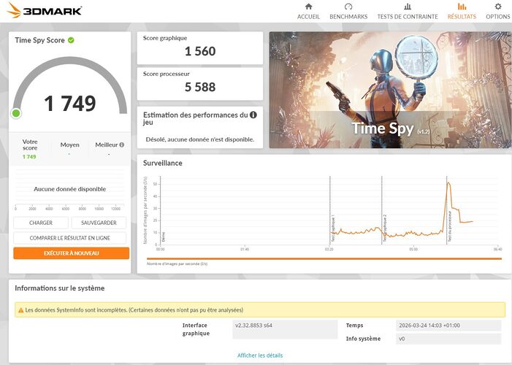Click the Score graphique label
Image resolution: width=512 pixels, height=365 pixels.
click(x=165, y=38)
